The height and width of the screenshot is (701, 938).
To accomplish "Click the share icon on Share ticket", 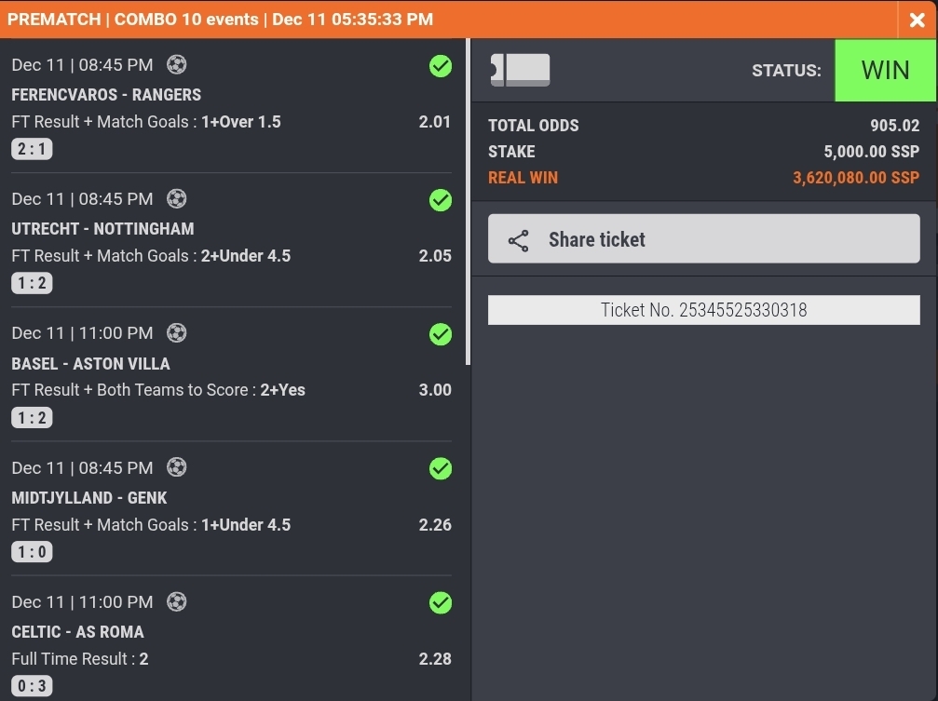I will click(519, 240).
